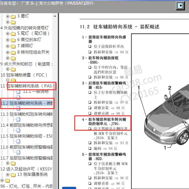
Task: Click folder icon for '7 牌照灯'
Action: (x=13, y=46)
